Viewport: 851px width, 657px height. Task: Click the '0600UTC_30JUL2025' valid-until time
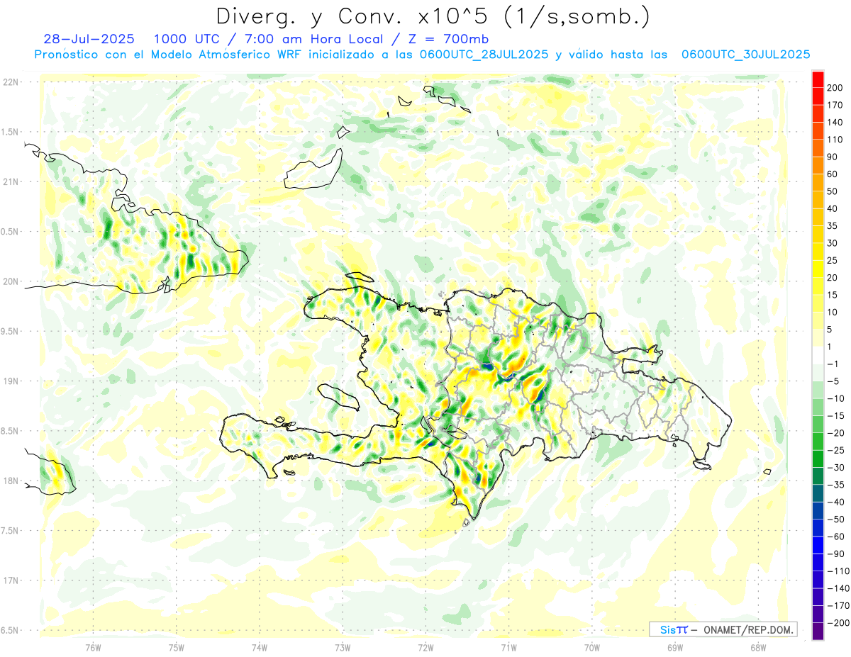pyautogui.click(x=745, y=55)
